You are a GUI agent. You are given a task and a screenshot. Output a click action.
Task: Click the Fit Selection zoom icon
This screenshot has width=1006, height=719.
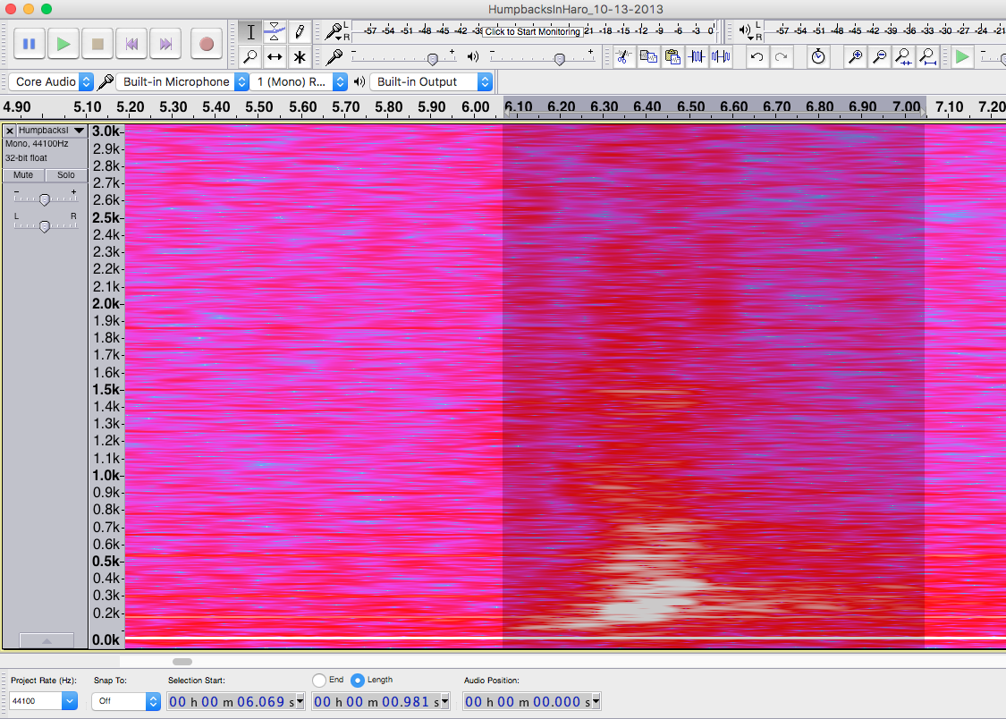pos(903,57)
